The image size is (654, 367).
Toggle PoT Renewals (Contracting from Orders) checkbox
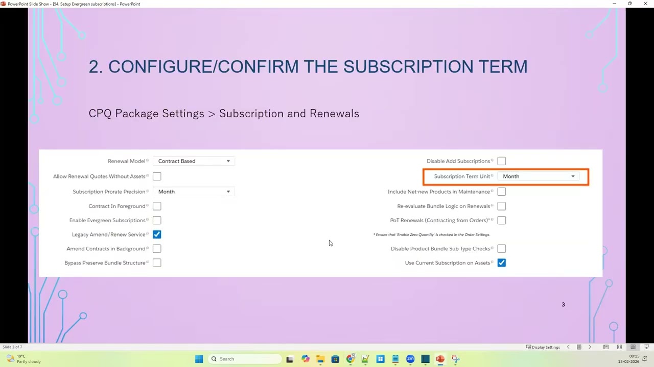pos(502,220)
